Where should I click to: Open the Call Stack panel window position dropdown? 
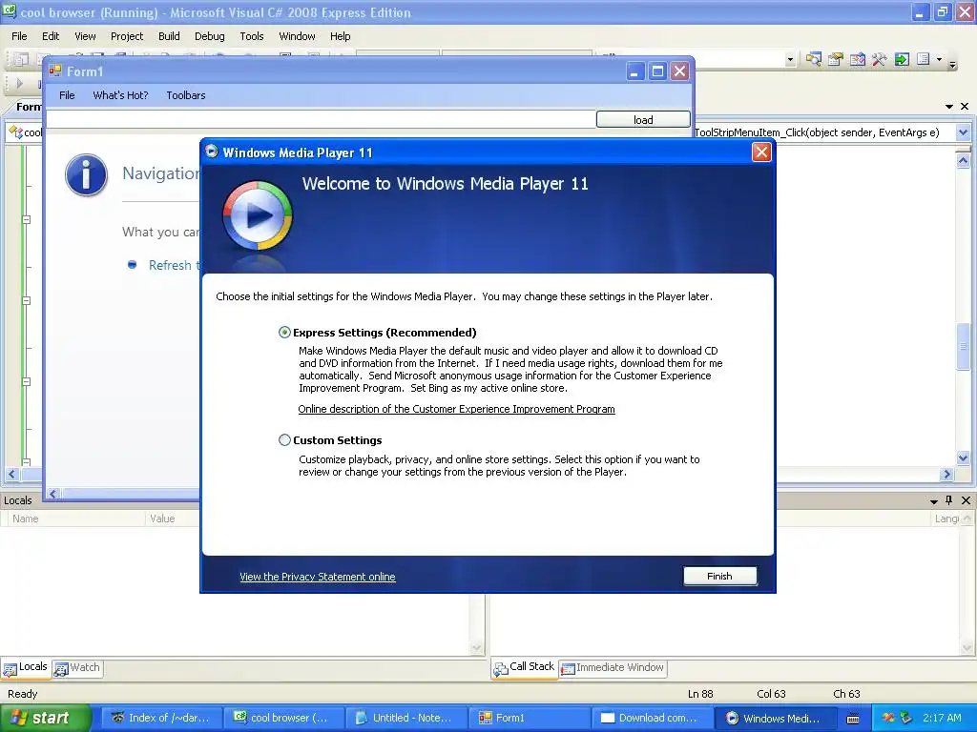tap(933, 501)
